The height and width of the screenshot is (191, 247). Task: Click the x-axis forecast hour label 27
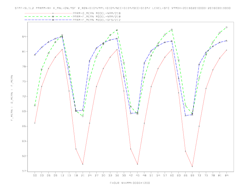[96, 175]
